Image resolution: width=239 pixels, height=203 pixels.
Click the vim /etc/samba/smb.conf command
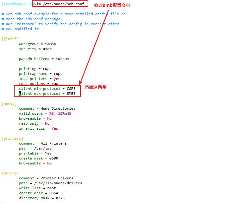click(x=59, y=4)
